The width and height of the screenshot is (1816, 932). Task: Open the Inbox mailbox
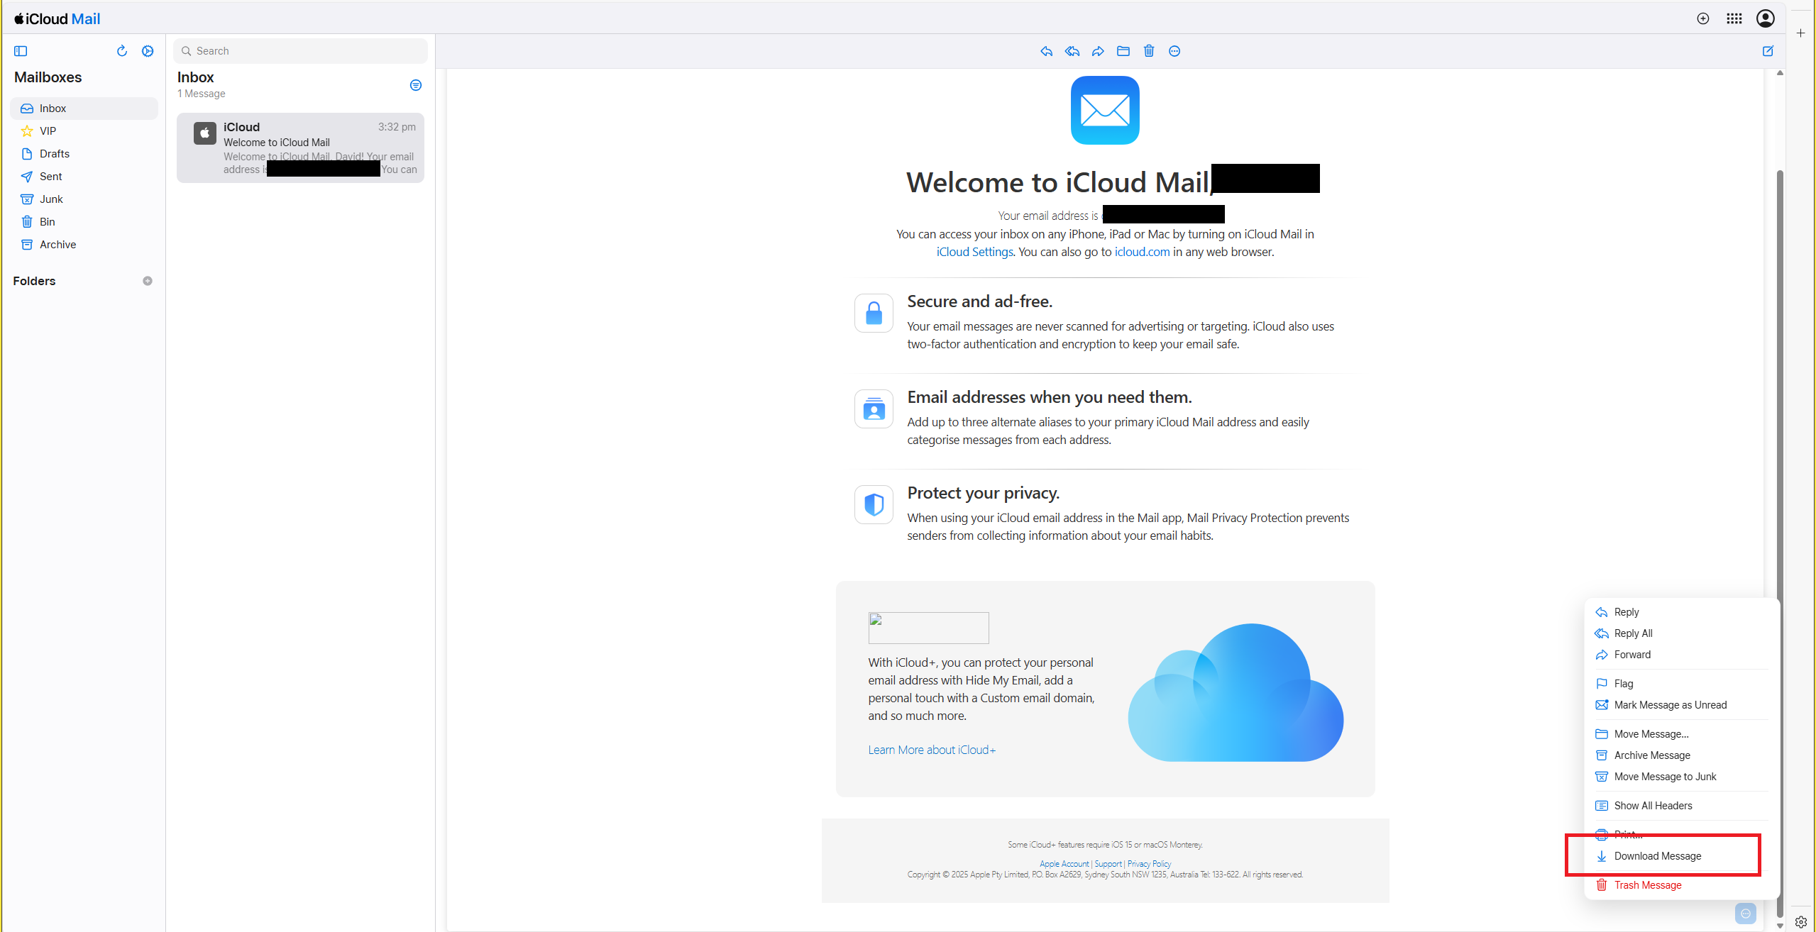[x=84, y=109]
